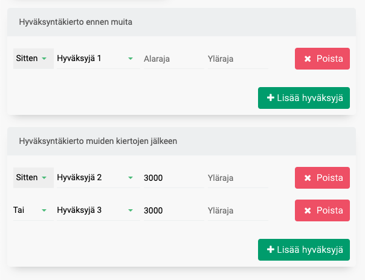This screenshot has height=280, width=365.
Task: Add approver under Hyväksyntäkierto muiden kiertojen jälkeen
Action: [304, 250]
